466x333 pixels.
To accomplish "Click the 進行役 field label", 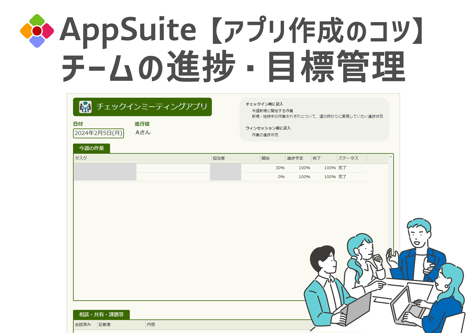I will [x=142, y=124].
